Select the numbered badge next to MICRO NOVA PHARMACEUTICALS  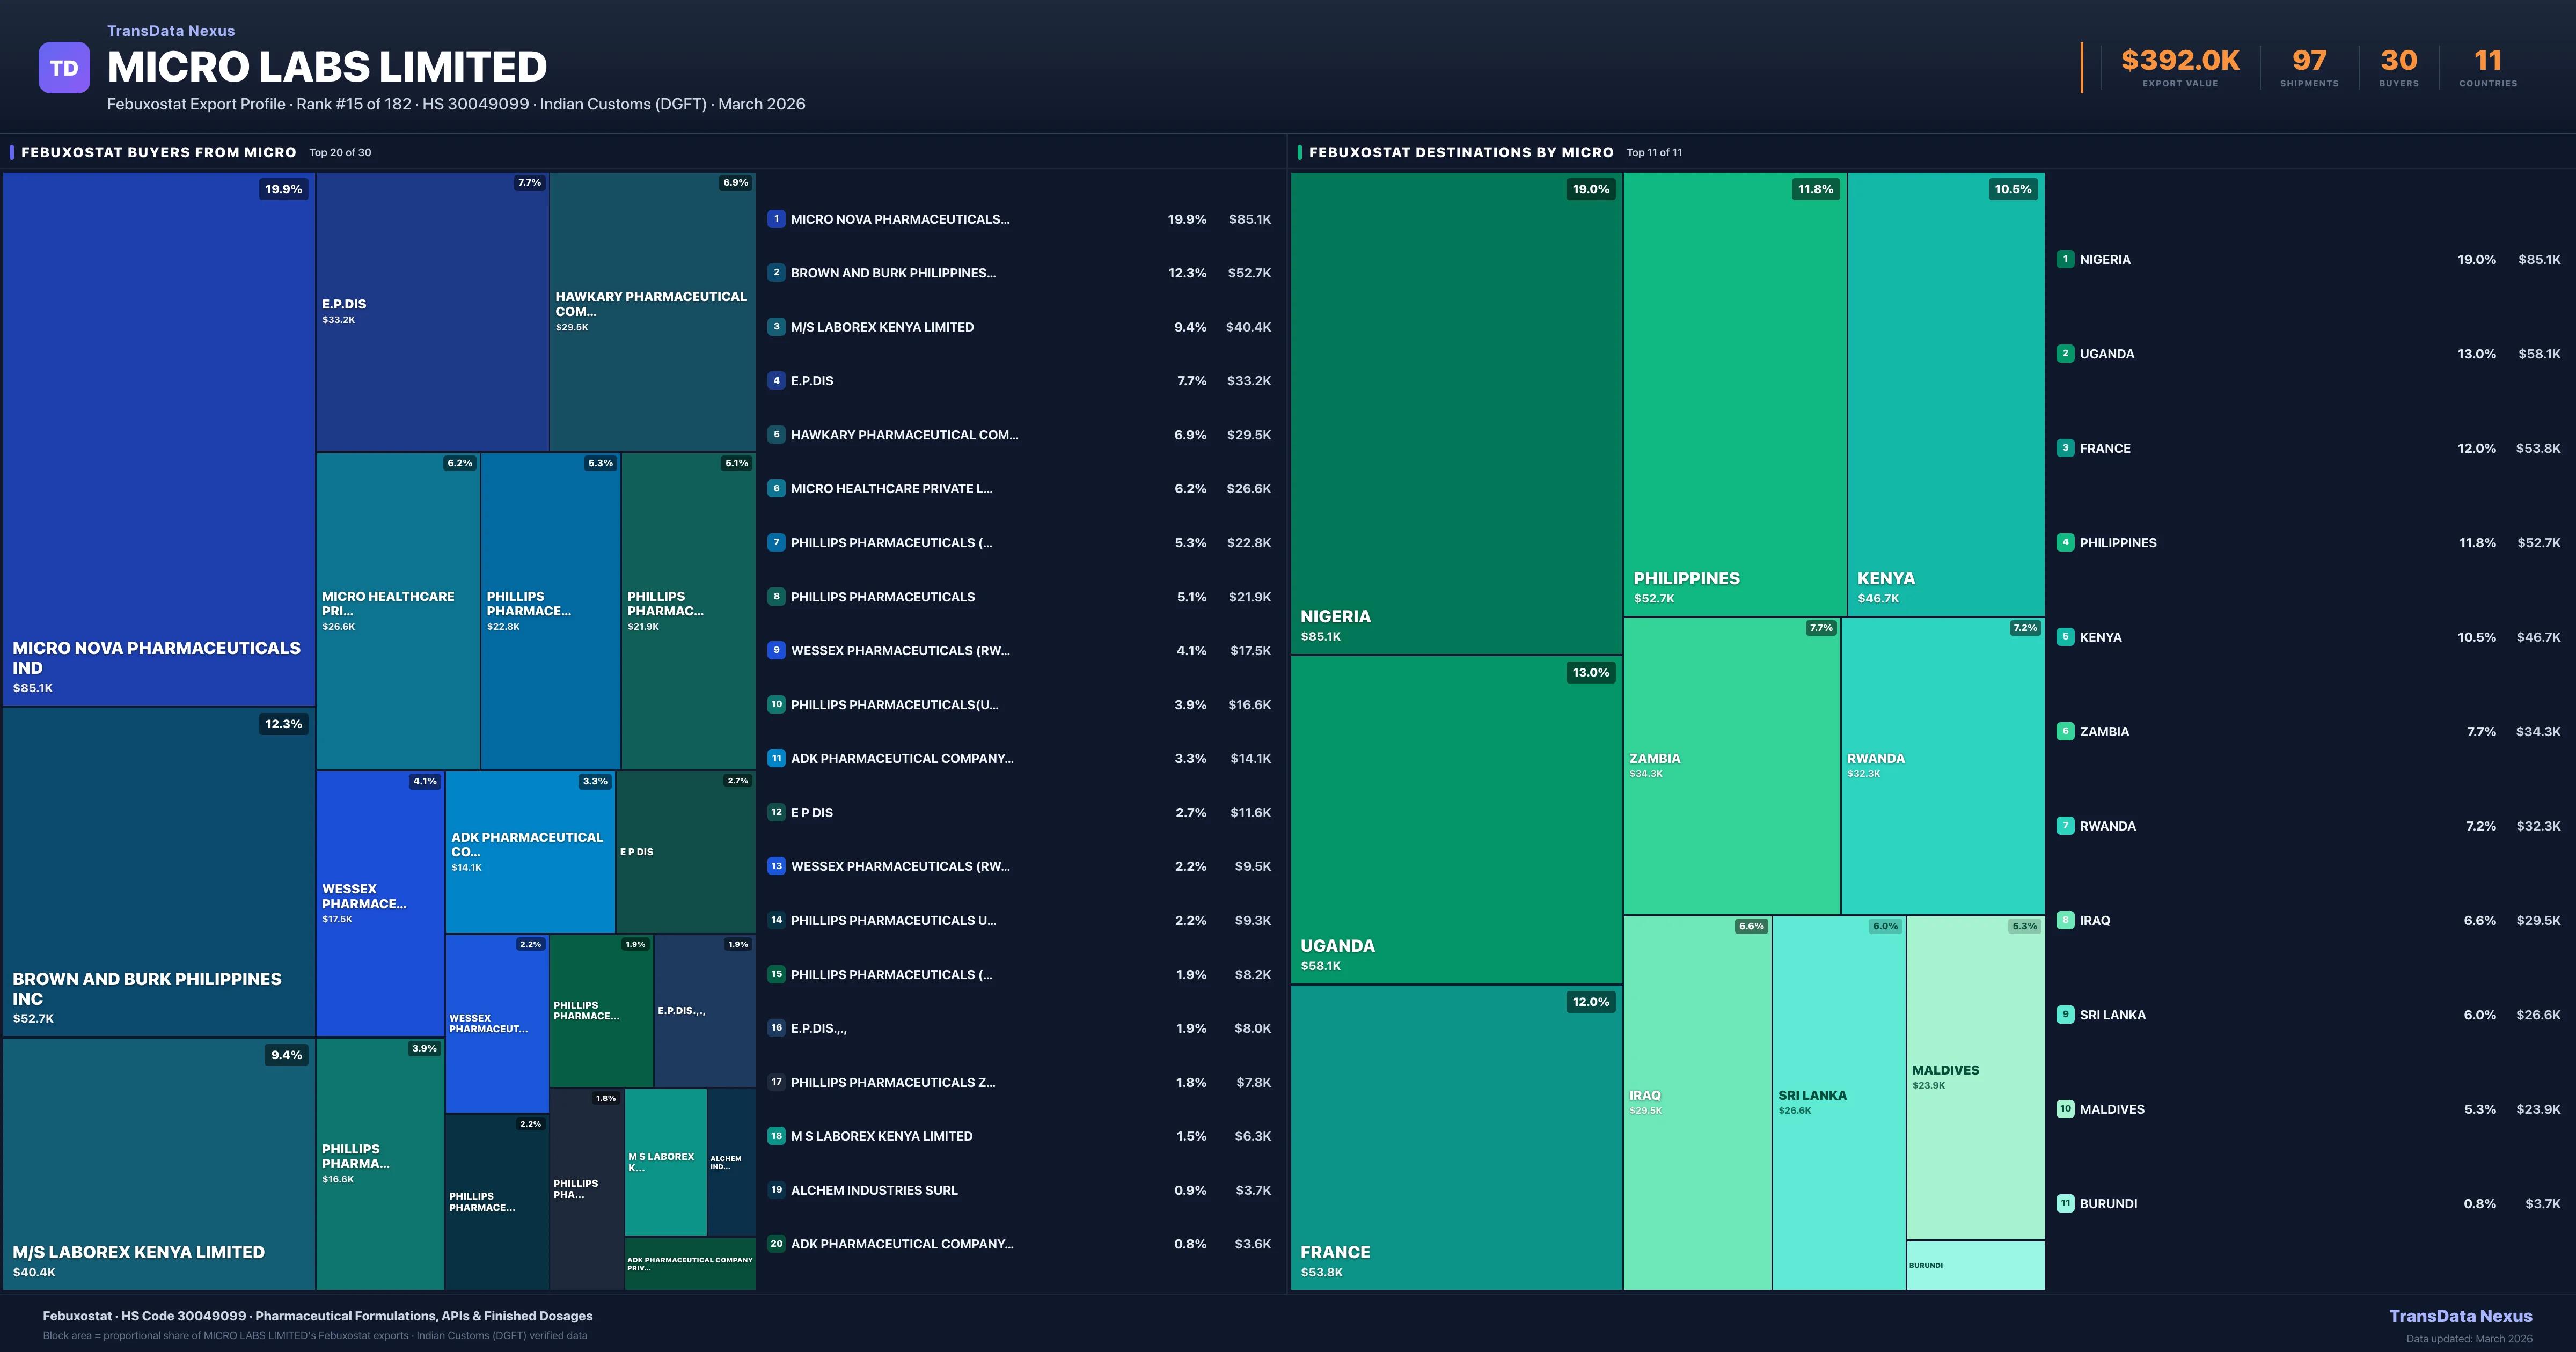click(x=776, y=219)
